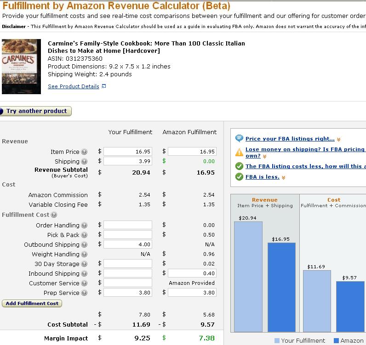Open the Shipping help icon
366x345 pixels.
click(84, 161)
